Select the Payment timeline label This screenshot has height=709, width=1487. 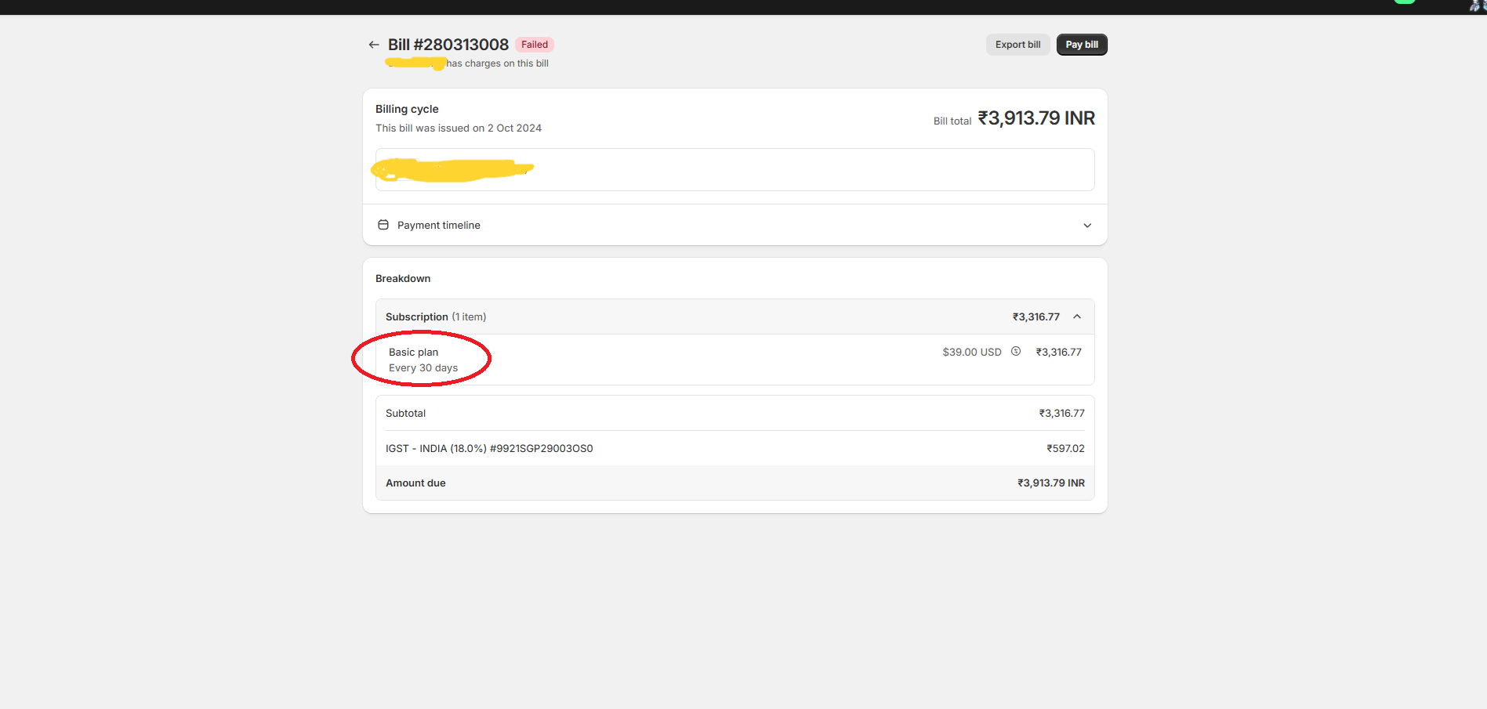[438, 225]
